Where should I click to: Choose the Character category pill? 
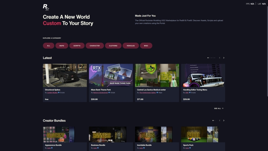click(x=94, y=46)
